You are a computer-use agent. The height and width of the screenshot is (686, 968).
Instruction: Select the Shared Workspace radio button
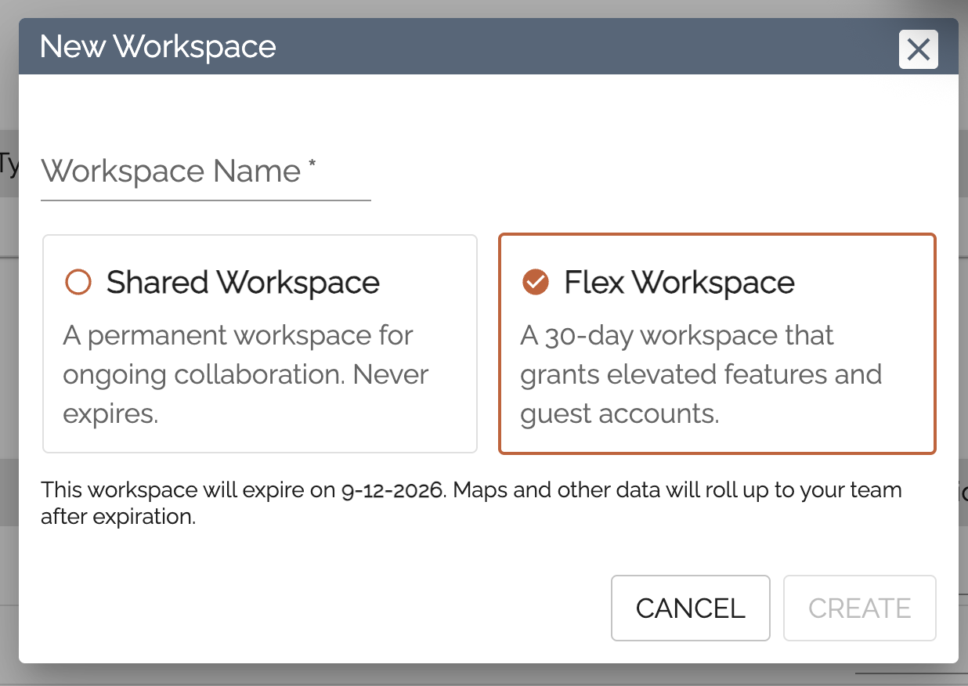click(x=78, y=282)
